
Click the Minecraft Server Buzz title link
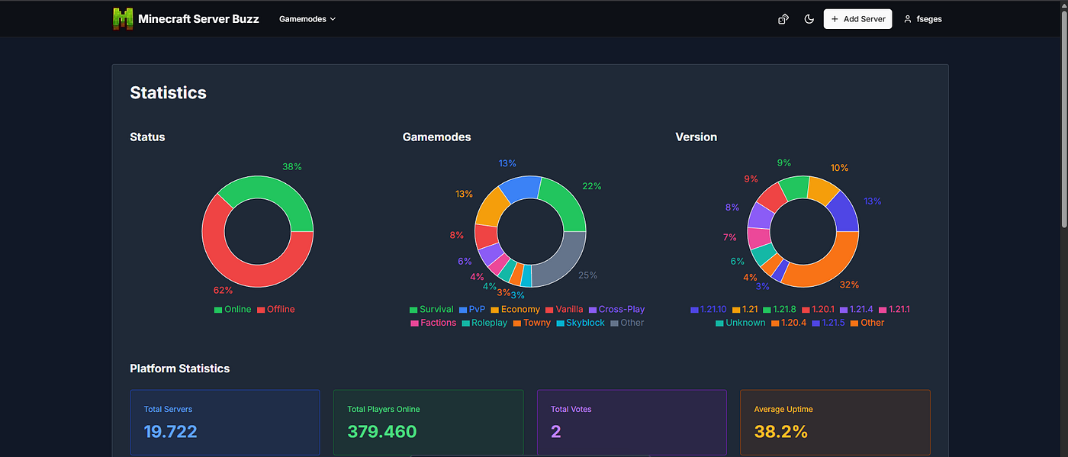pos(198,19)
